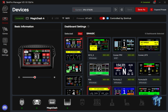Select the green PIT SPEED 215 dashboard
168x112 pixels.
tap(149, 91)
